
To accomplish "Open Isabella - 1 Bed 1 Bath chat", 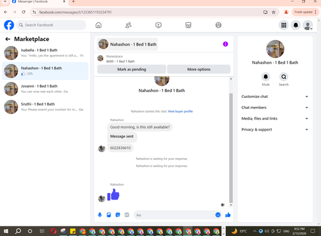I will click(x=45, y=53).
